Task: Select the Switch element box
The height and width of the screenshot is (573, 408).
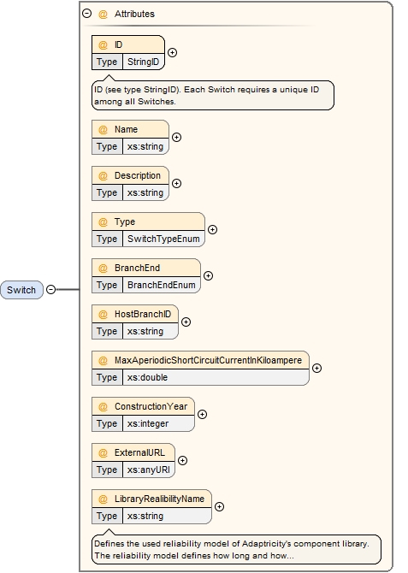Action: [x=21, y=290]
